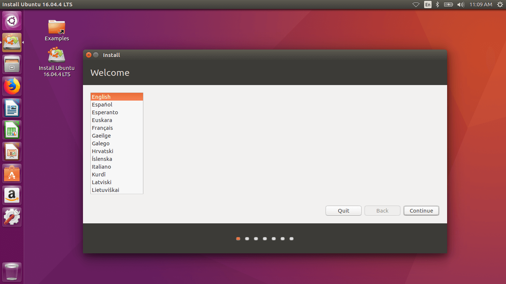
Task: Launch LibreOffice Writer from the dock
Action: (x=11, y=108)
